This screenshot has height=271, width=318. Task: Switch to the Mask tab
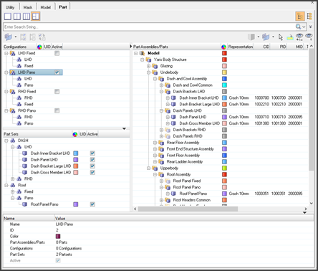[28, 7]
